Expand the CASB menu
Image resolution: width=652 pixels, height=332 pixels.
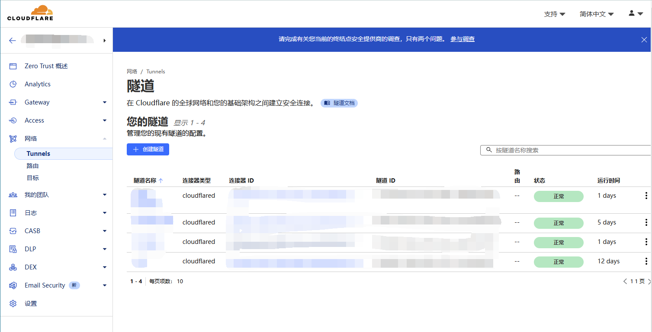point(105,231)
